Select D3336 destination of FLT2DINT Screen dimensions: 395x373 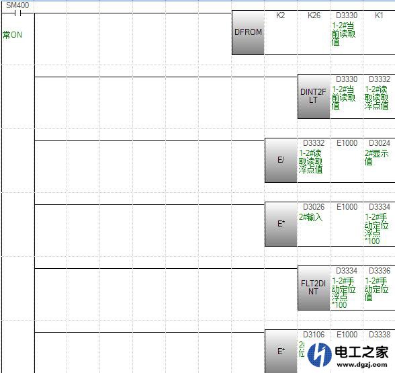pos(380,271)
